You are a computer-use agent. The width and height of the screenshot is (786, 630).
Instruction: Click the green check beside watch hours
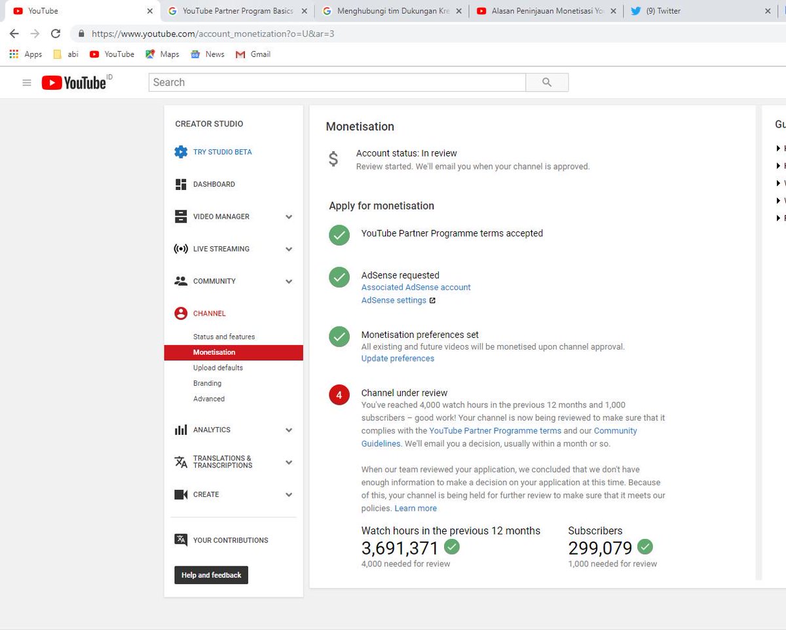tap(452, 546)
